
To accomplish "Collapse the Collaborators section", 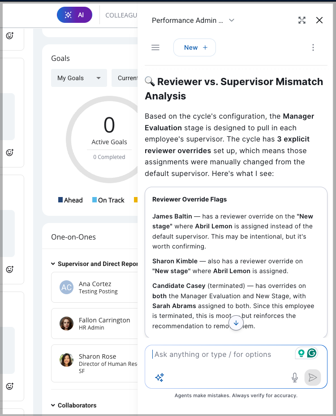I will tap(53, 405).
